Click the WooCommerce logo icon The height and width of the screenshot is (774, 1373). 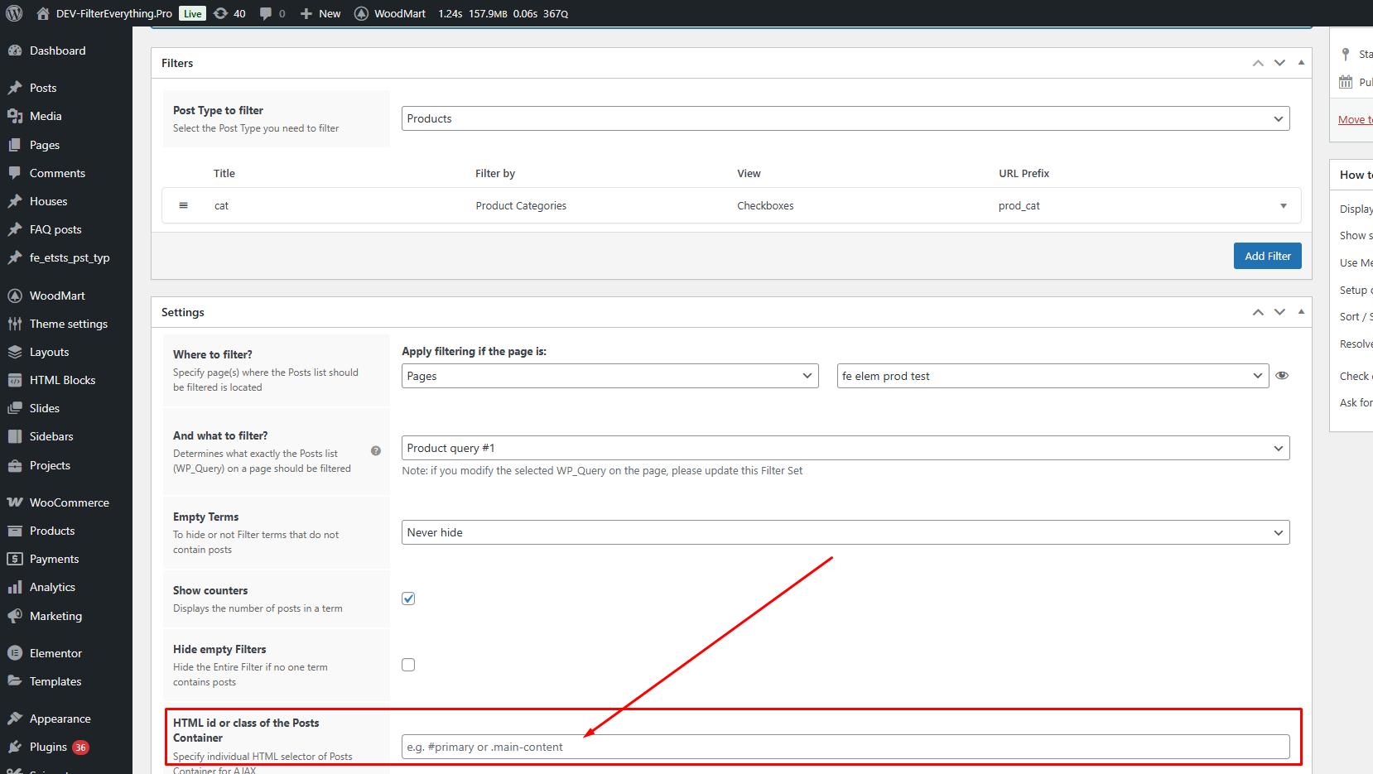15,502
